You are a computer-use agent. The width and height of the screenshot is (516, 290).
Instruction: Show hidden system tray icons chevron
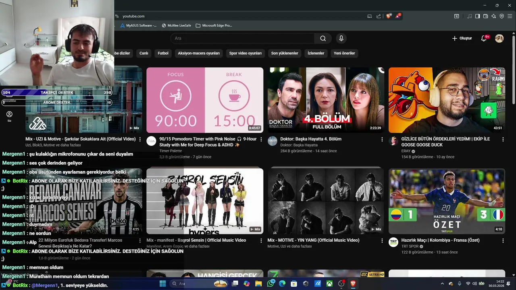coord(442,284)
